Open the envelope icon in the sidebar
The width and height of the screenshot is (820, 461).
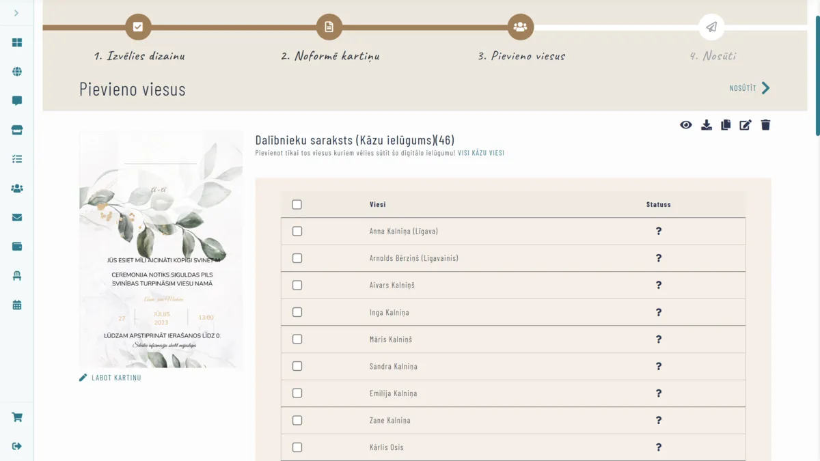coord(16,217)
